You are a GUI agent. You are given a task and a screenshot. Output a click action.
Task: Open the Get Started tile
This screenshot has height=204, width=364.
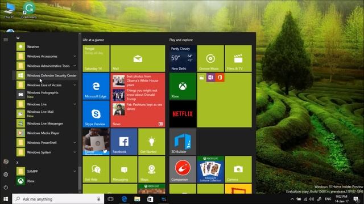[x=152, y=142]
